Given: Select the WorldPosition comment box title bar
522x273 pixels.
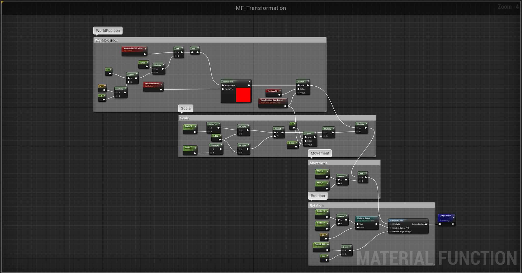Looking at the screenshot, I should click(210, 40).
